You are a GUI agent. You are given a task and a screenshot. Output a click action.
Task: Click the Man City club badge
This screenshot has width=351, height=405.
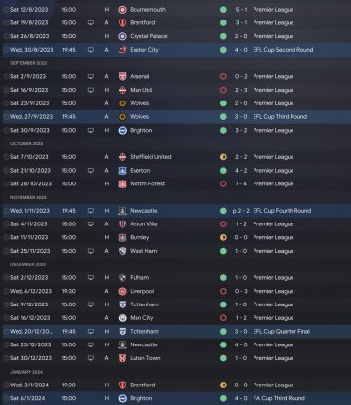[x=122, y=318]
